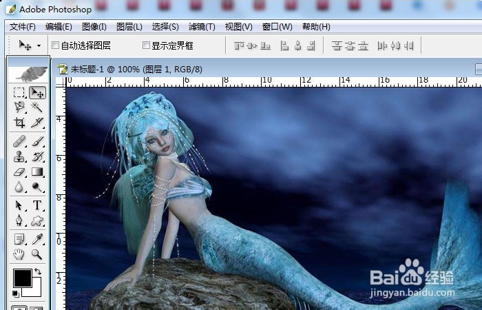The width and height of the screenshot is (482, 310).
Task: Select the Healing Brush bandage tool
Action: click(19, 142)
